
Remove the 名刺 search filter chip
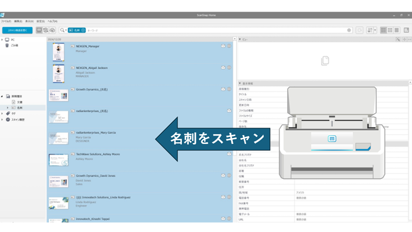pyautogui.click(x=83, y=30)
